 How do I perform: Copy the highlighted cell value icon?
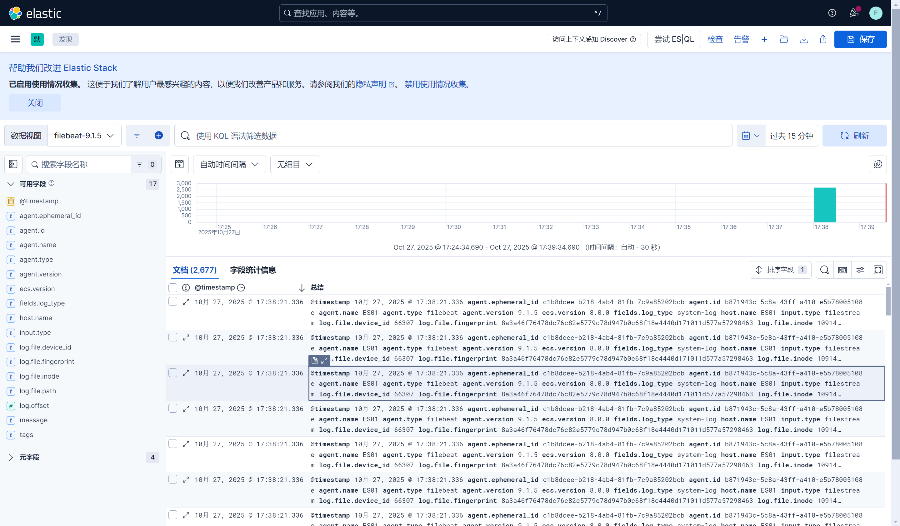click(314, 360)
